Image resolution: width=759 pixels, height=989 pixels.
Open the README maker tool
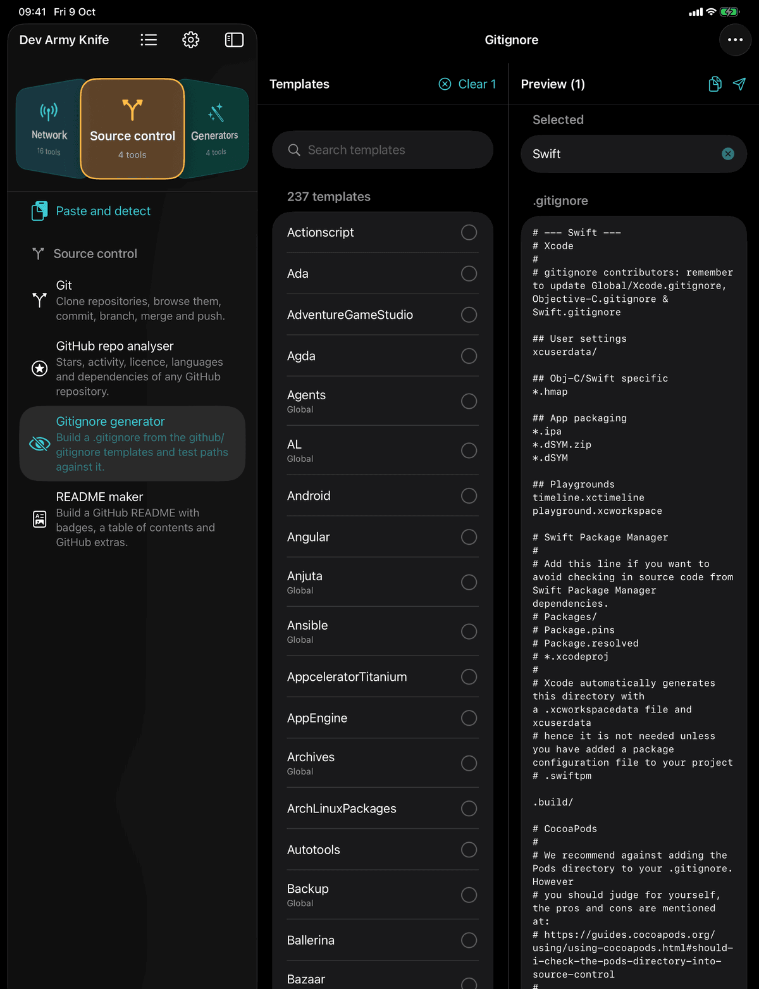[x=132, y=519]
